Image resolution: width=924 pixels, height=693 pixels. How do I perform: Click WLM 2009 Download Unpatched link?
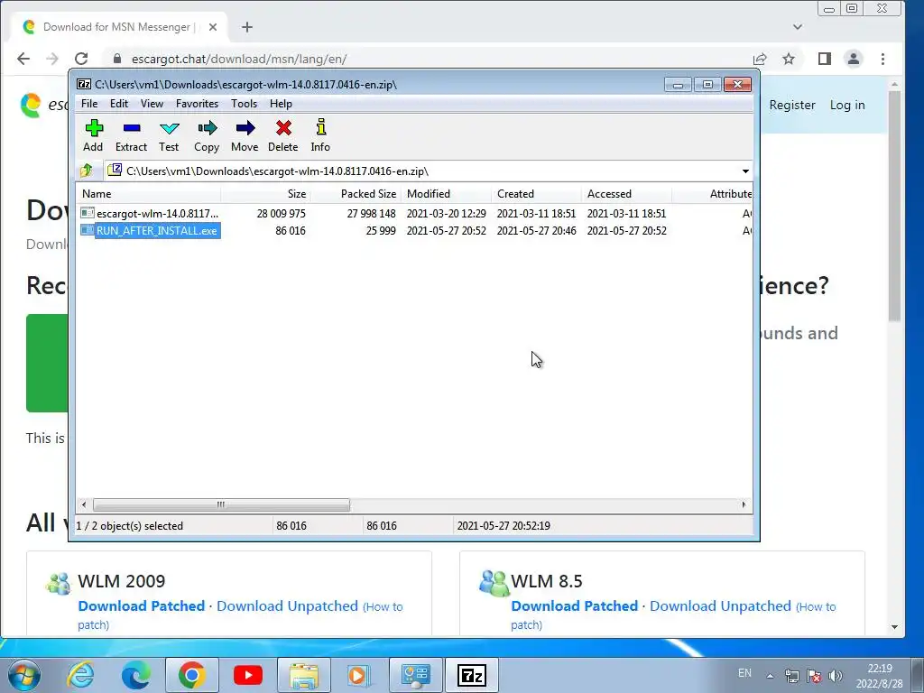click(287, 605)
